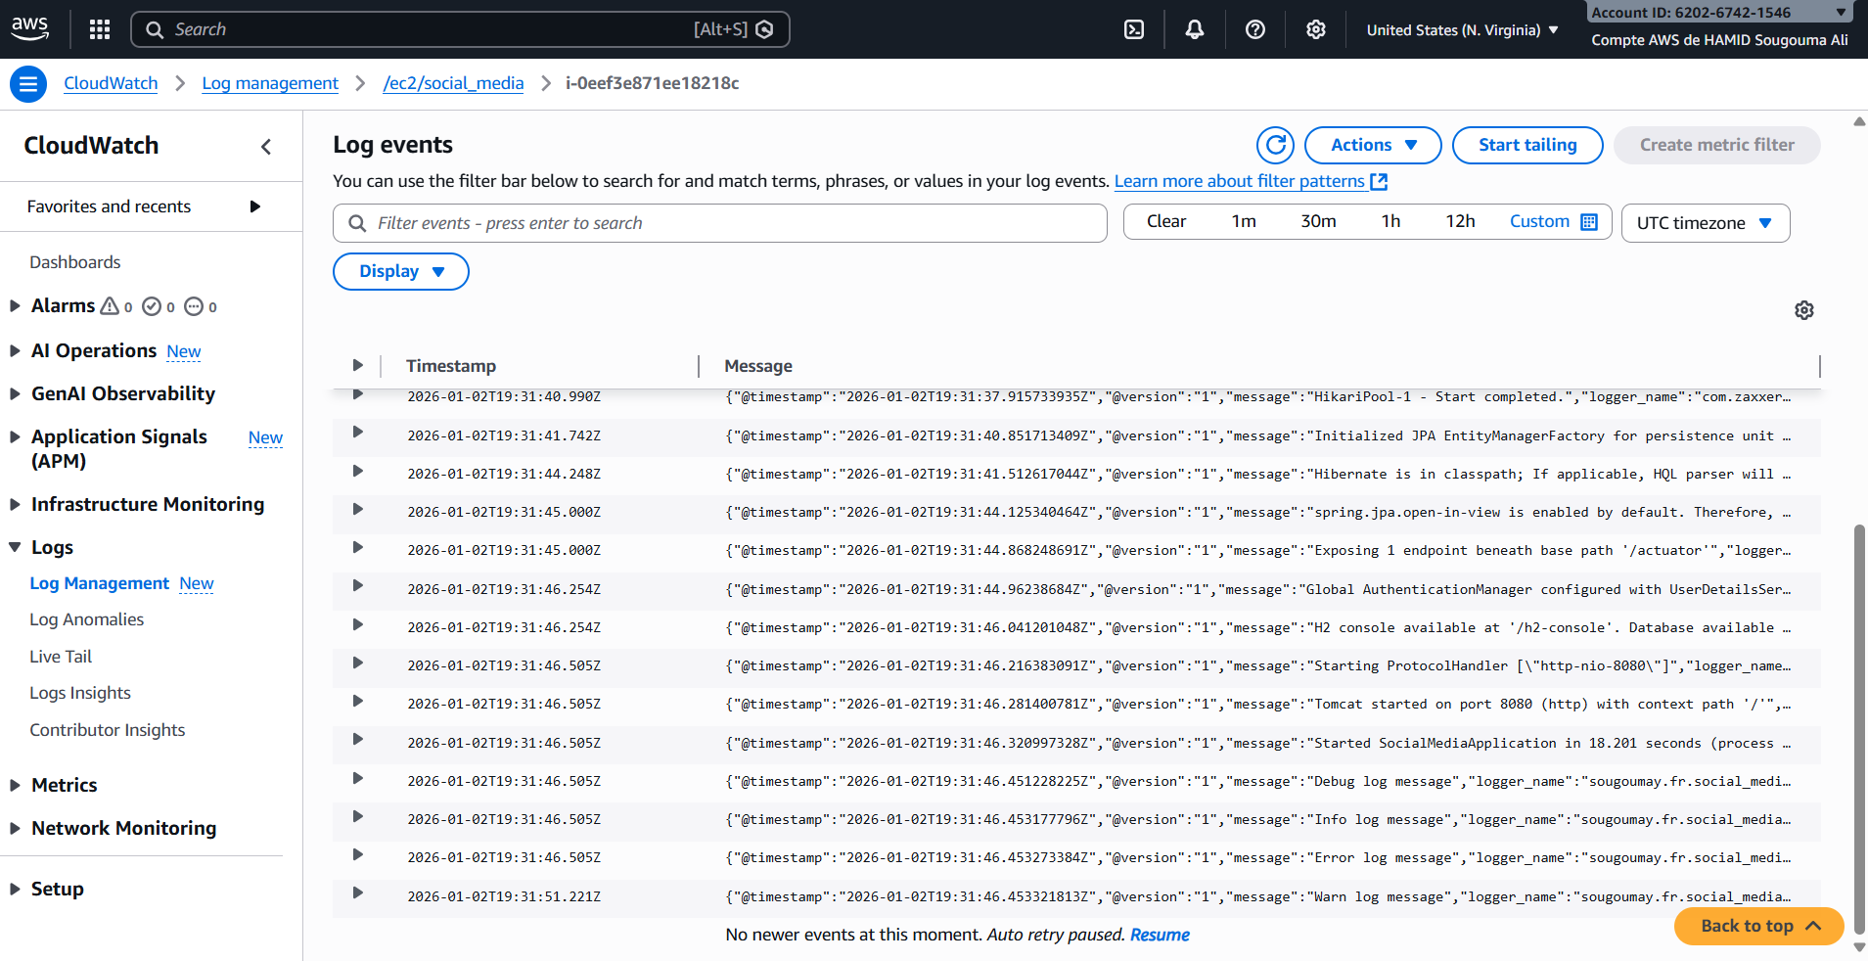This screenshot has width=1868, height=961.
Task: Open Dashboards in sidebar
Action: 75,262
